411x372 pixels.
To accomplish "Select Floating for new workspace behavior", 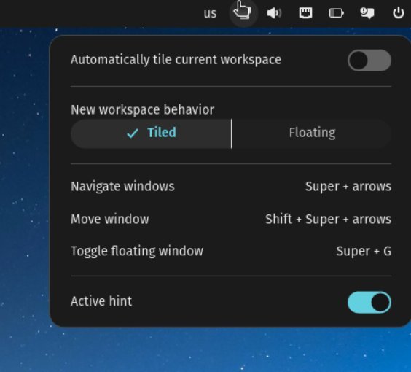I will click(x=312, y=133).
